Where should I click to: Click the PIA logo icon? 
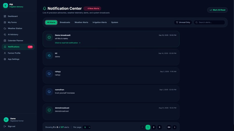(6, 5)
